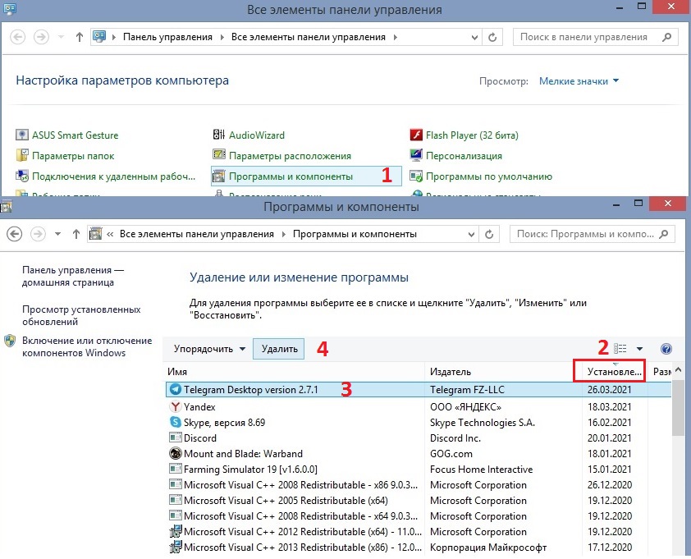Image resolution: width=691 pixels, height=559 pixels.
Task: Open help with the question mark icon
Action: pos(666,349)
